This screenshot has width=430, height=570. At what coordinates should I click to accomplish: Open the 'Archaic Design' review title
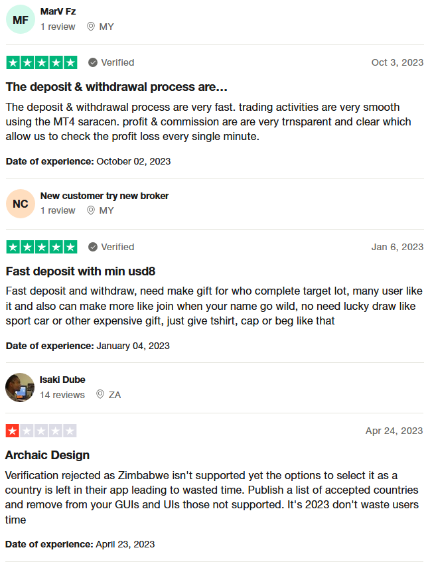tap(47, 455)
